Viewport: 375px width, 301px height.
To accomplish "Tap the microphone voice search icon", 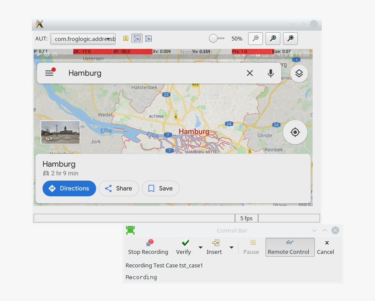I will coord(270,73).
